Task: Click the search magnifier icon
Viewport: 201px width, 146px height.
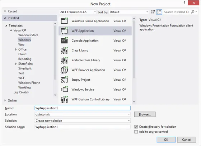Action: click(x=193, y=12)
